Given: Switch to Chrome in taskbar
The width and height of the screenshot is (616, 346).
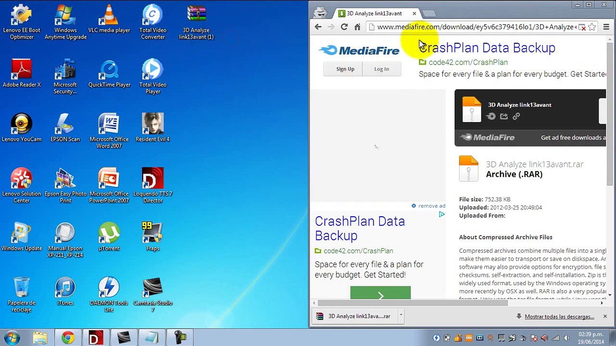Looking at the screenshot, I should pyautogui.click(x=68, y=338).
